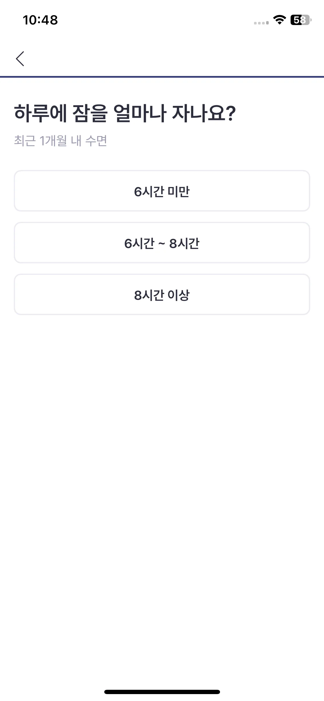Screen dimensions: 324x701
Task: Tap the subtitle 최근 1개월 내 수면
Action: point(60,141)
